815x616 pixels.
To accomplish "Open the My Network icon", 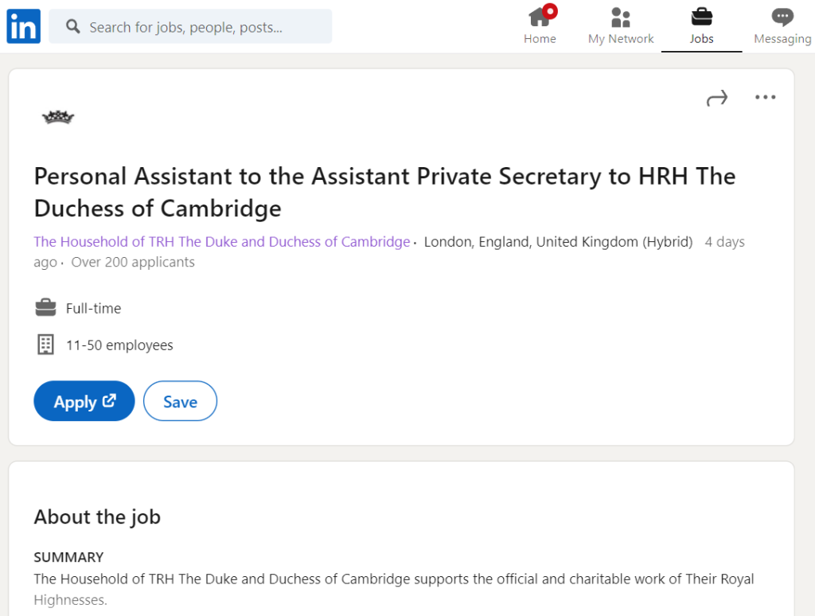I will tap(621, 18).
